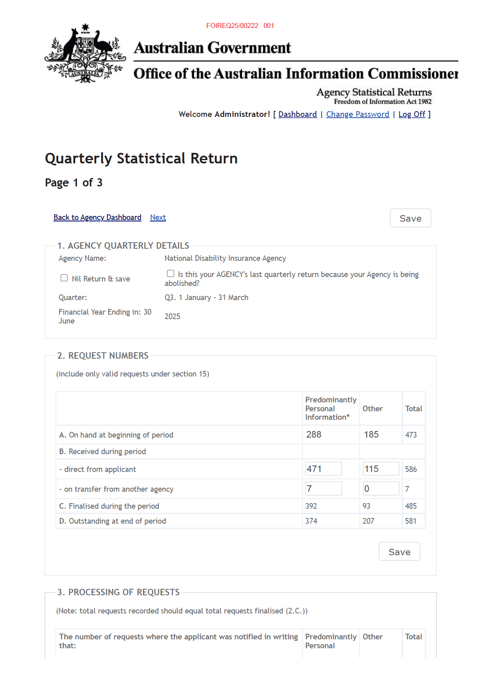Screen dimensions: 481x681
Task: Select outstanding personal value 374
Action: [x=311, y=521]
